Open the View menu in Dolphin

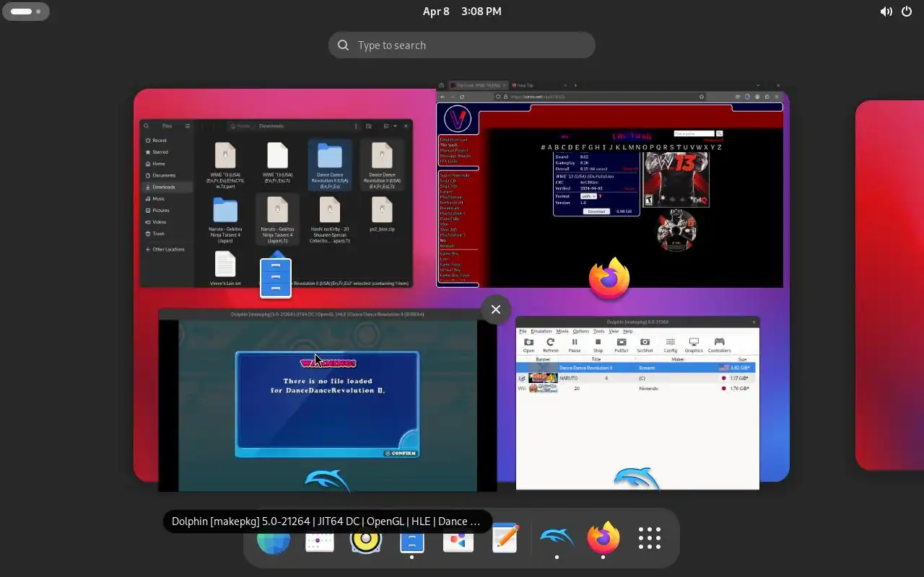coord(614,331)
